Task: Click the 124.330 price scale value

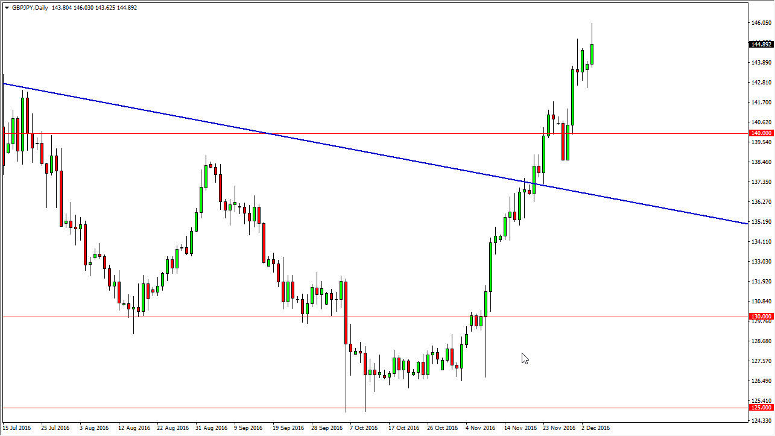Action: pyautogui.click(x=761, y=420)
